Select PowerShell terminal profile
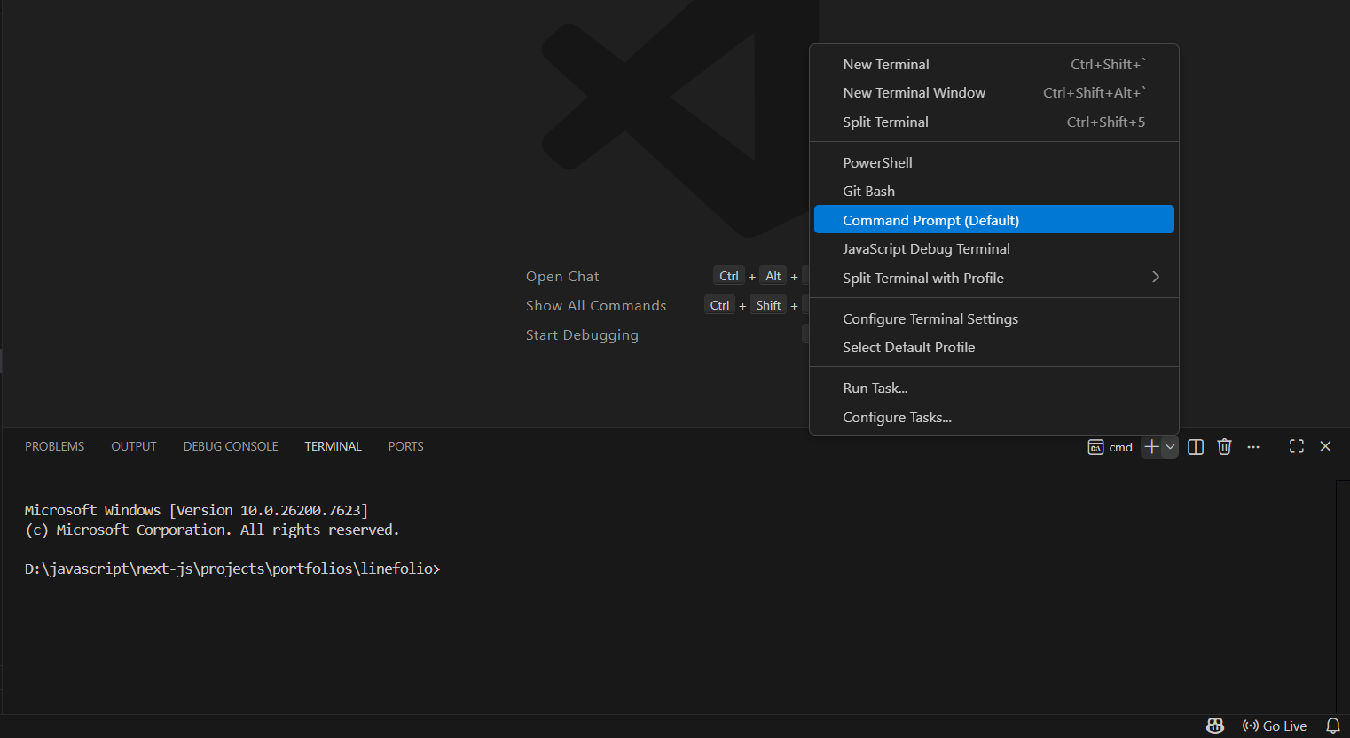The width and height of the screenshot is (1350, 738). tap(877, 163)
